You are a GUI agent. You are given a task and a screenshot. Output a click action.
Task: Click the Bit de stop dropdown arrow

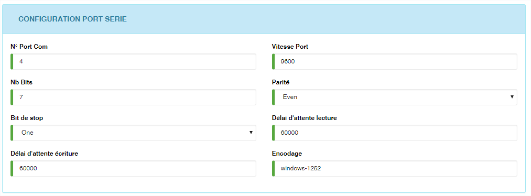251,133
